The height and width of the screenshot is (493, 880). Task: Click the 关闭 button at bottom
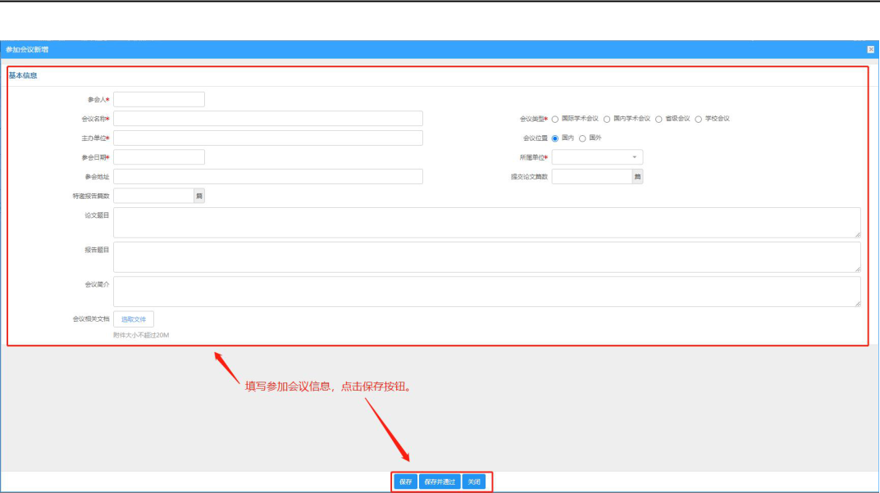click(474, 482)
